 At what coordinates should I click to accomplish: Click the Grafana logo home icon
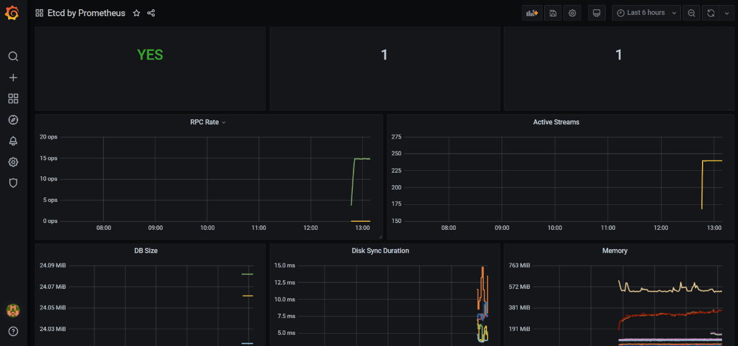click(x=13, y=13)
